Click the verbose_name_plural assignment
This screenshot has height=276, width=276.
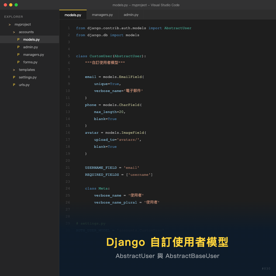coord(127,202)
